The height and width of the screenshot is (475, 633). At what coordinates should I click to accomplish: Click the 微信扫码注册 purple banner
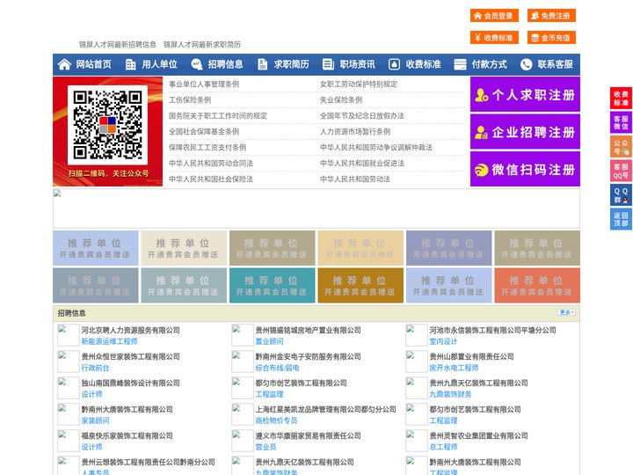(525, 169)
